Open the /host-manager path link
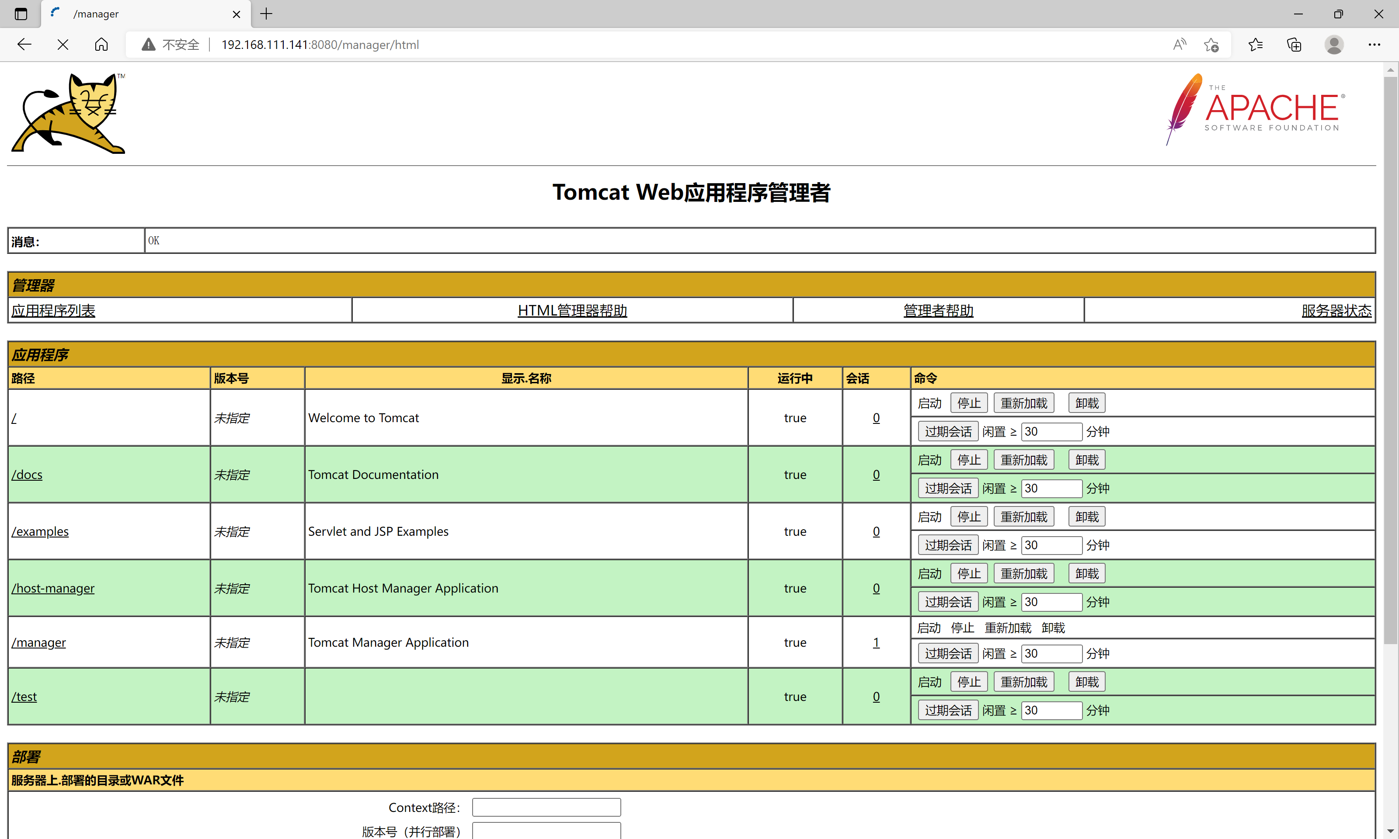This screenshot has width=1399, height=839. tap(52, 588)
